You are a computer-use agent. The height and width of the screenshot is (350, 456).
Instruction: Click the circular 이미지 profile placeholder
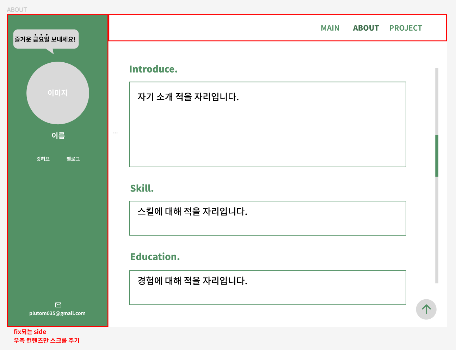58,93
